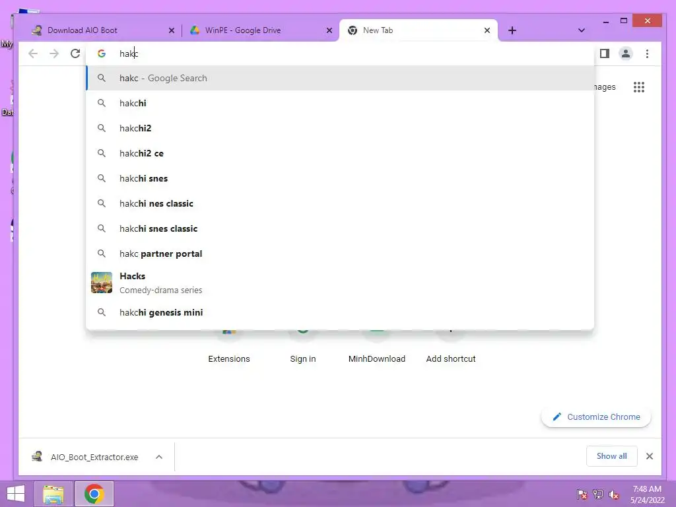The image size is (676, 507).
Task: Expand the AIO_Boot_Extractor.exe download options
Action: 159,457
